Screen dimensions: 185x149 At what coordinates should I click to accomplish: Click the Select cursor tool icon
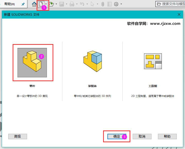point(92,4)
